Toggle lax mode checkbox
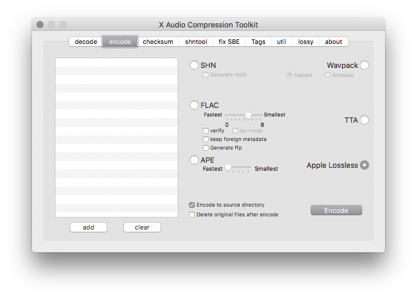417x298 pixels. [x=235, y=131]
